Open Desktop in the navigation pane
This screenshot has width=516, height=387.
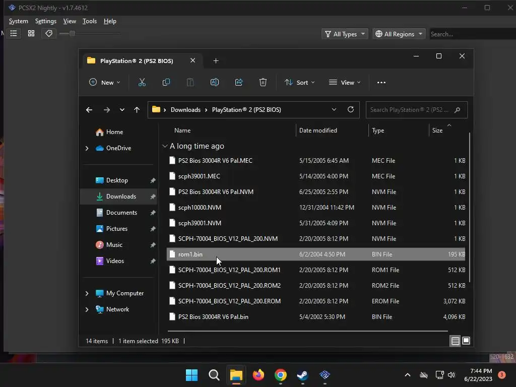[117, 180]
